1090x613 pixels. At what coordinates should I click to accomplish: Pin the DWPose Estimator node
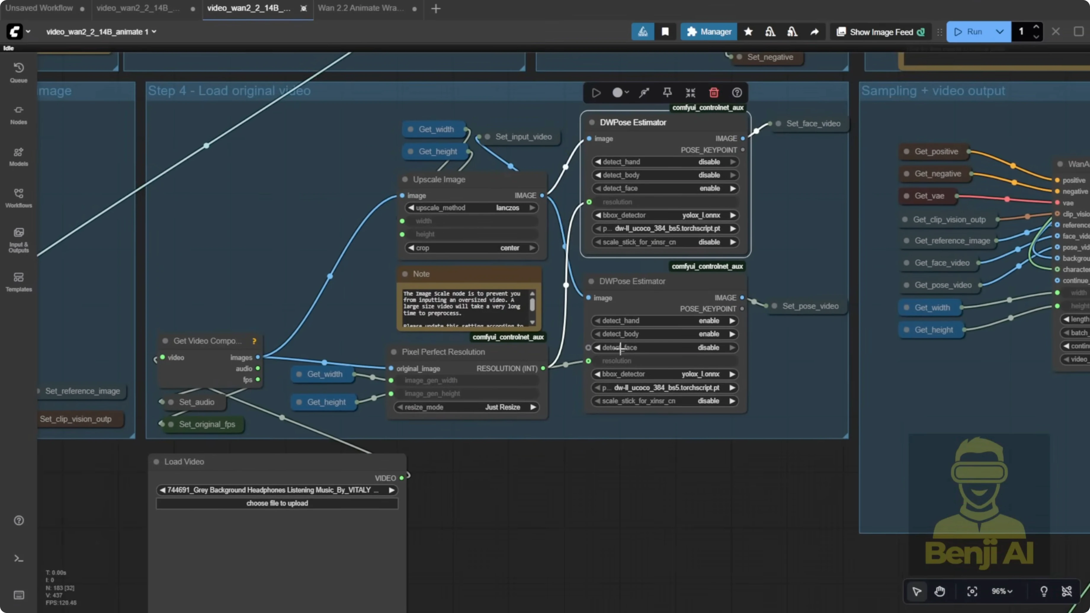pos(668,92)
